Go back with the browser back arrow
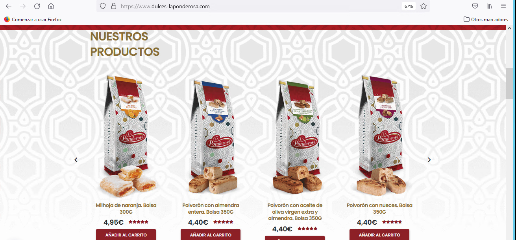Image resolution: width=516 pixels, height=240 pixels. 9,6
